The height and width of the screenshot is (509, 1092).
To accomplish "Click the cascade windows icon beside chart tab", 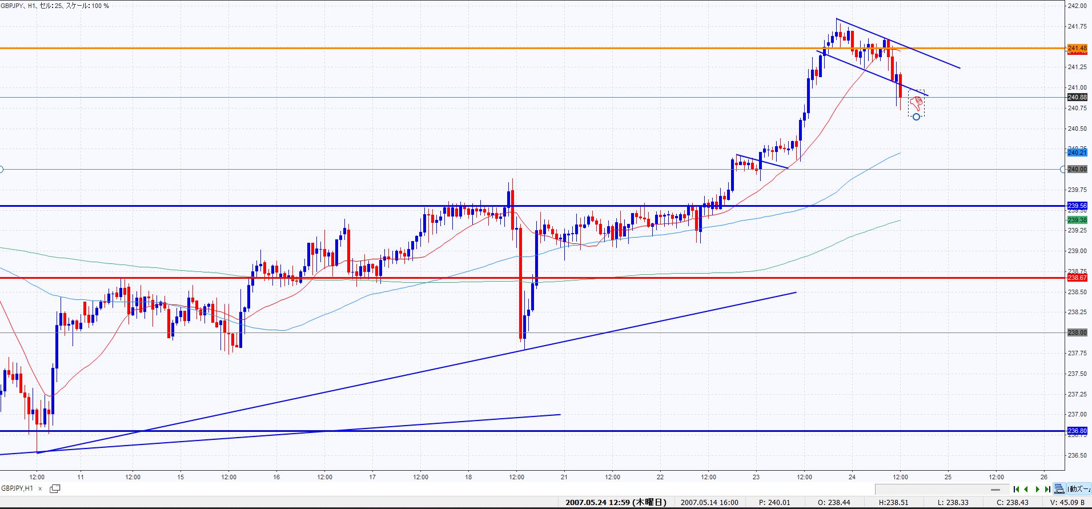I will click(55, 488).
